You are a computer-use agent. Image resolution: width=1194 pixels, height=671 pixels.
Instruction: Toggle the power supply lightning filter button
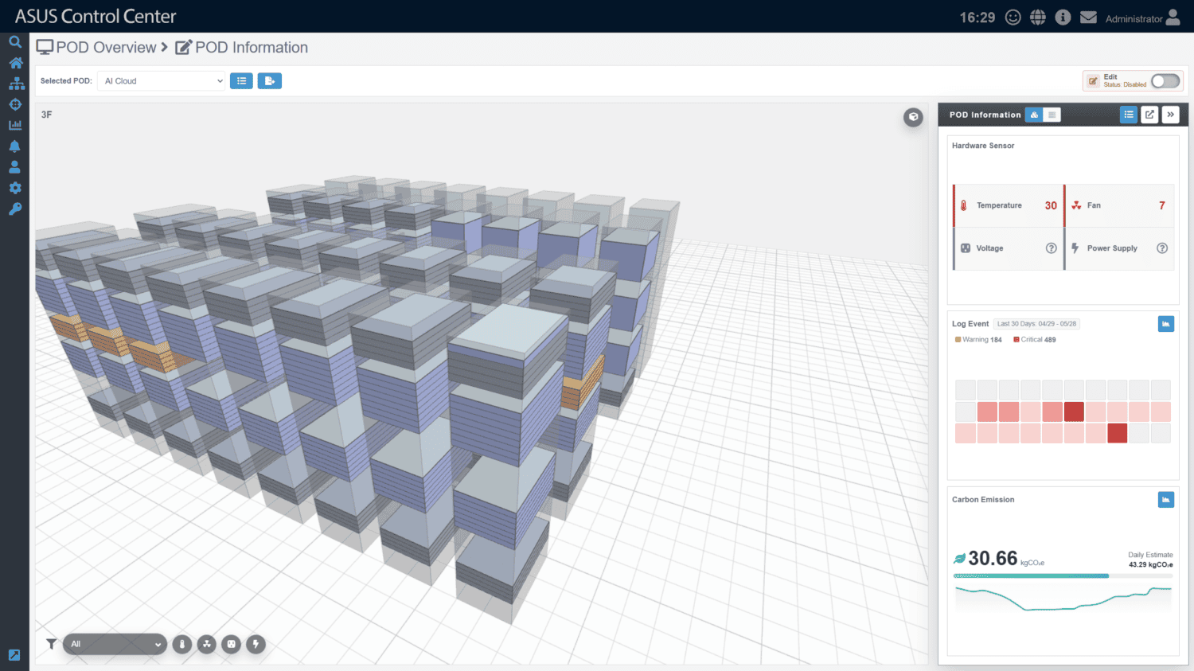pos(256,645)
